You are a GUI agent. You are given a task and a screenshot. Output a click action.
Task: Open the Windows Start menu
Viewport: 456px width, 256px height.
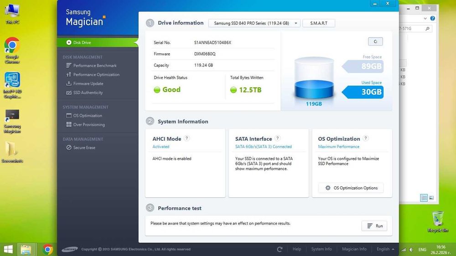(8, 249)
